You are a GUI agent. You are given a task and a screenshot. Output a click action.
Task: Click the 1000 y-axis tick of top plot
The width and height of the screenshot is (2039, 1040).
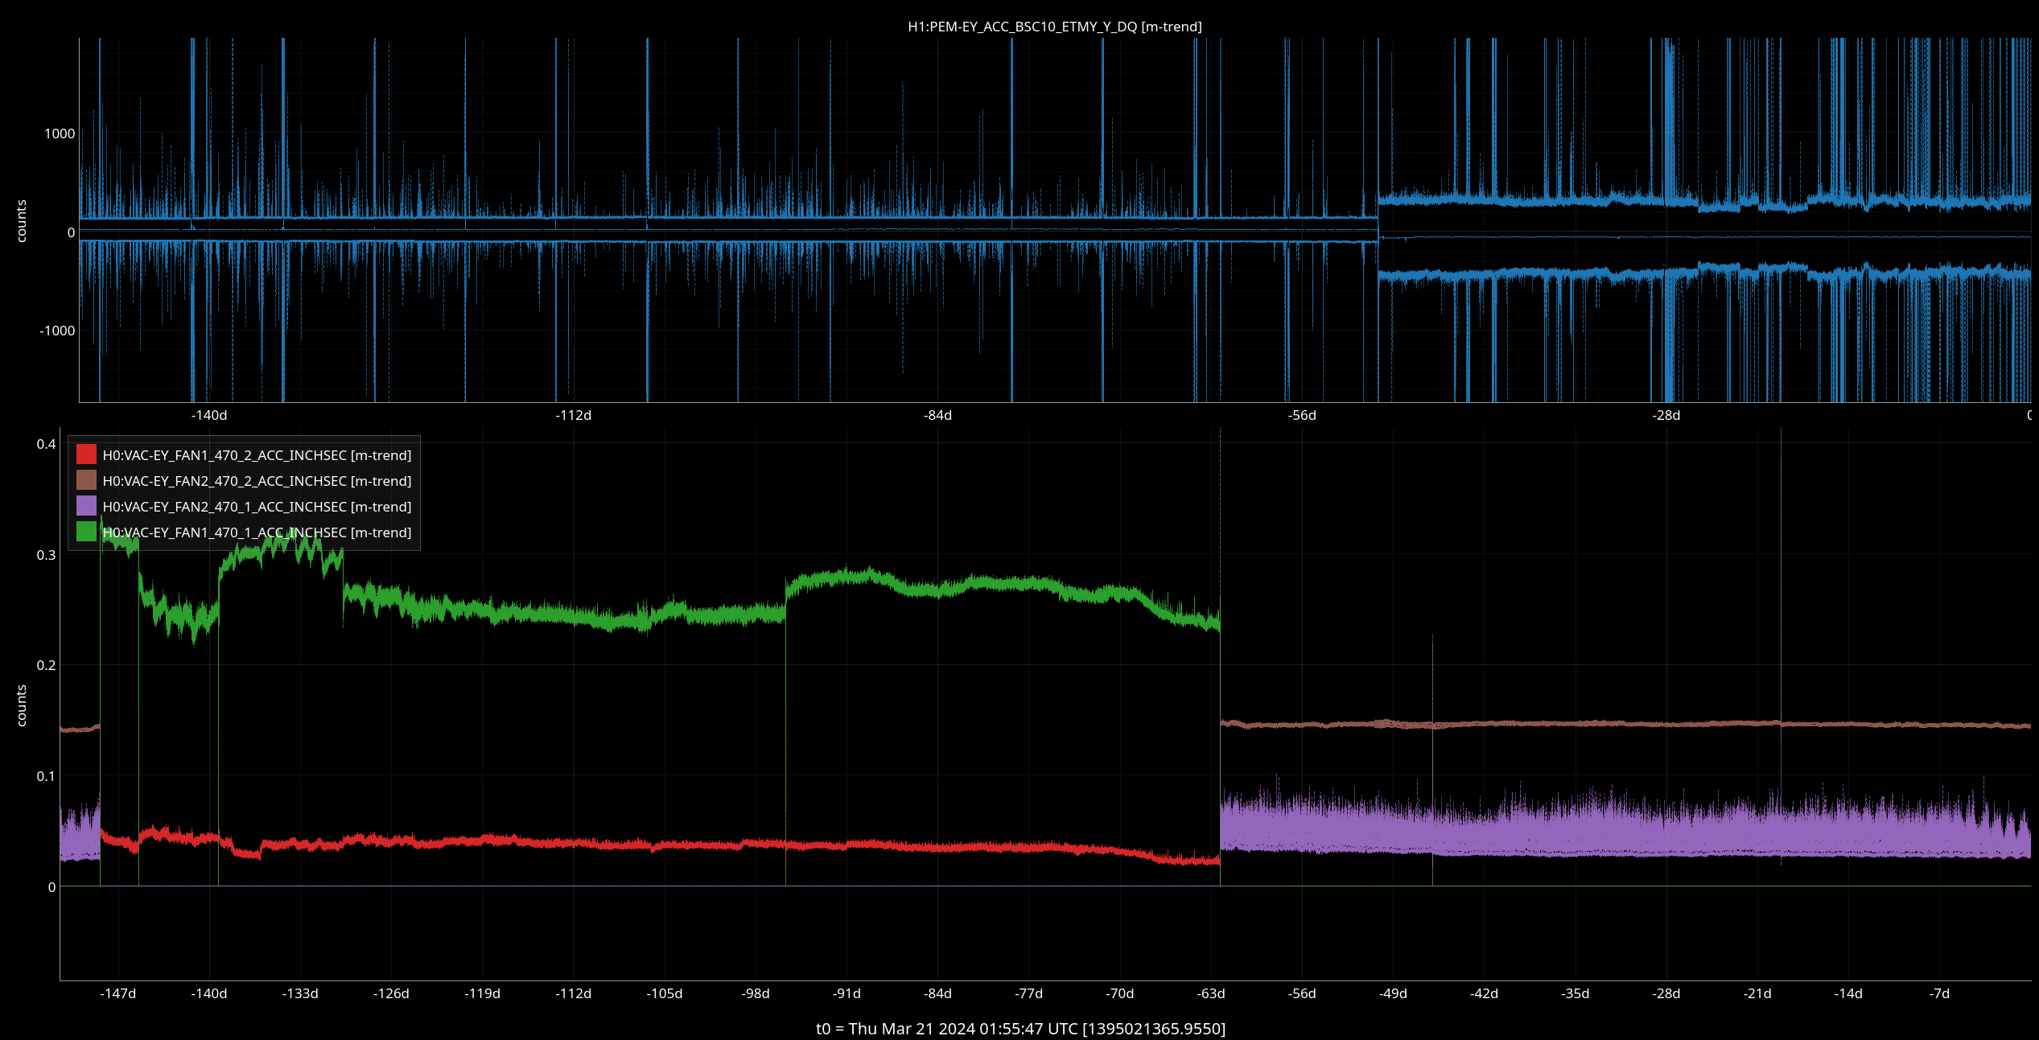[x=60, y=134]
